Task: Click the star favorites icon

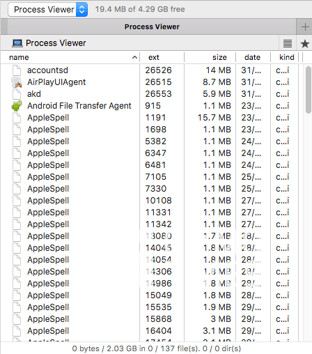Action: [304, 43]
